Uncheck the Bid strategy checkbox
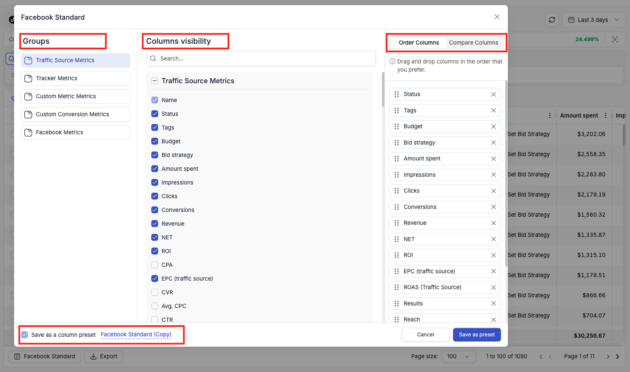The width and height of the screenshot is (630, 372). tap(155, 155)
